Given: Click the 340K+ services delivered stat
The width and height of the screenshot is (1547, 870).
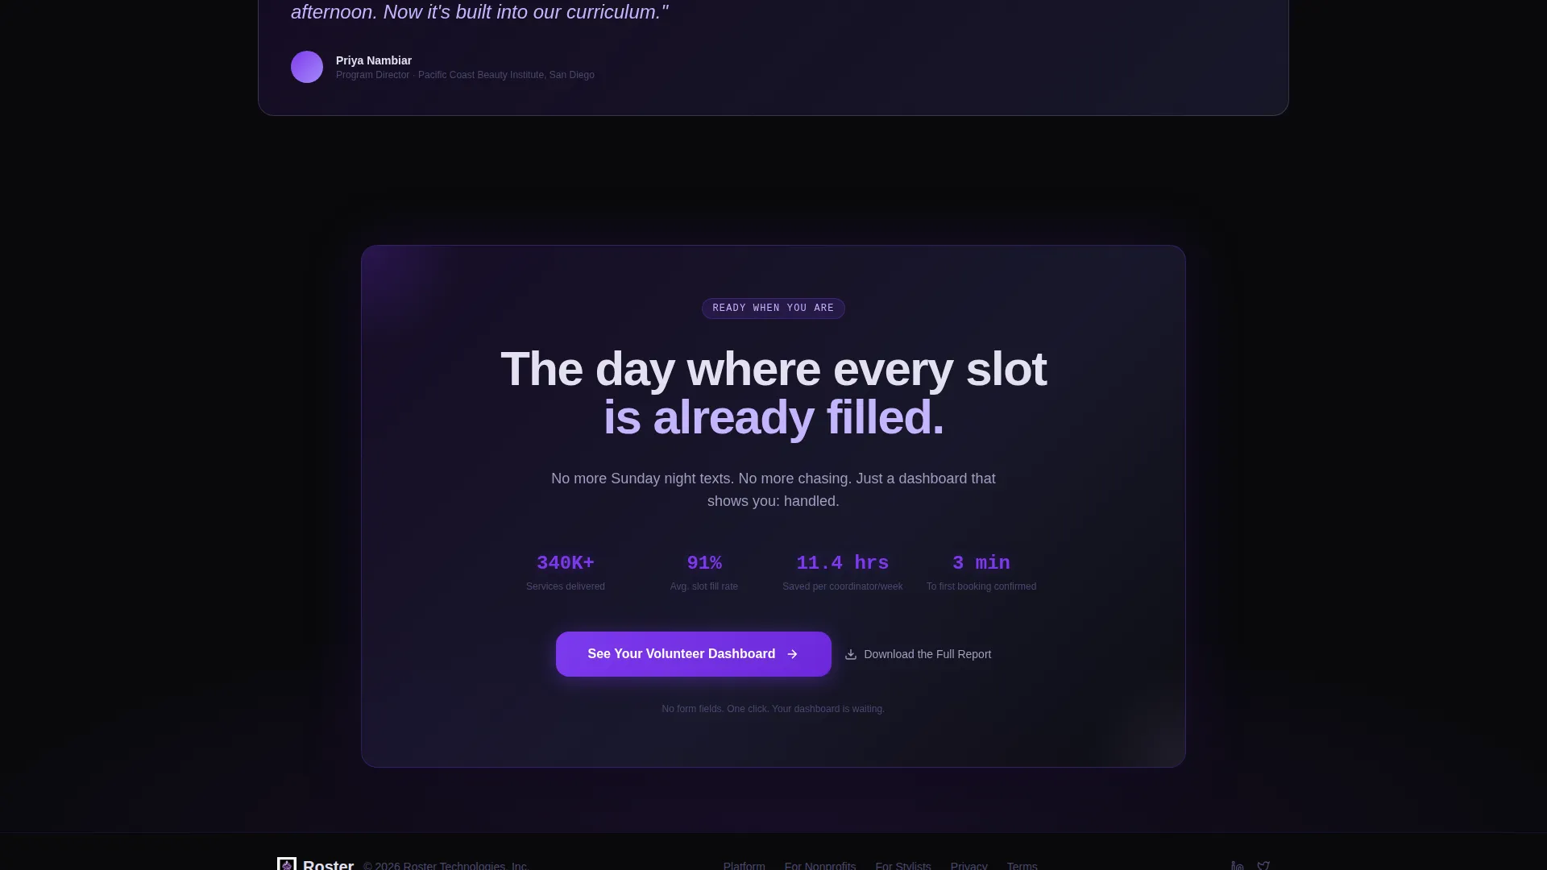Looking at the screenshot, I should tap(566, 573).
